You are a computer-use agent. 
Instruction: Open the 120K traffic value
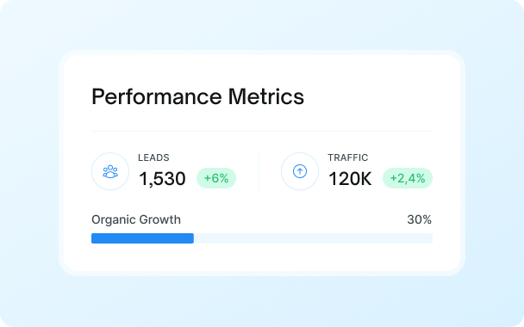[350, 178]
